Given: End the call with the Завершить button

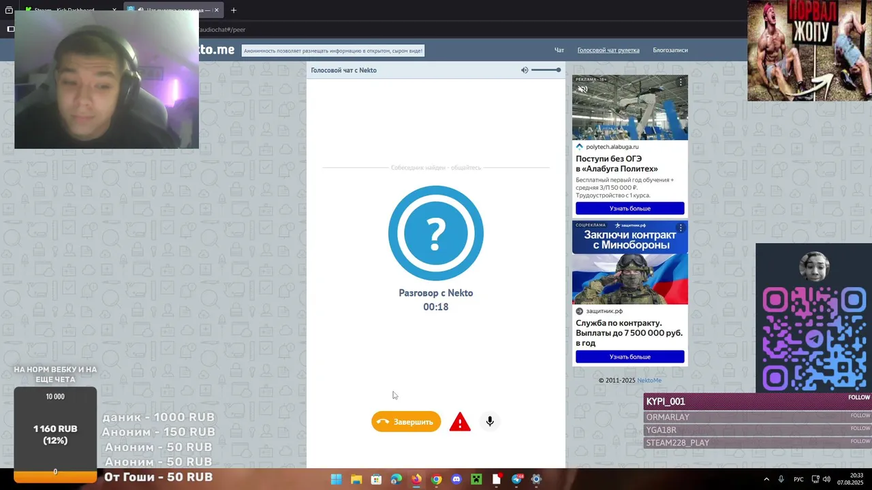Looking at the screenshot, I should coord(406,422).
